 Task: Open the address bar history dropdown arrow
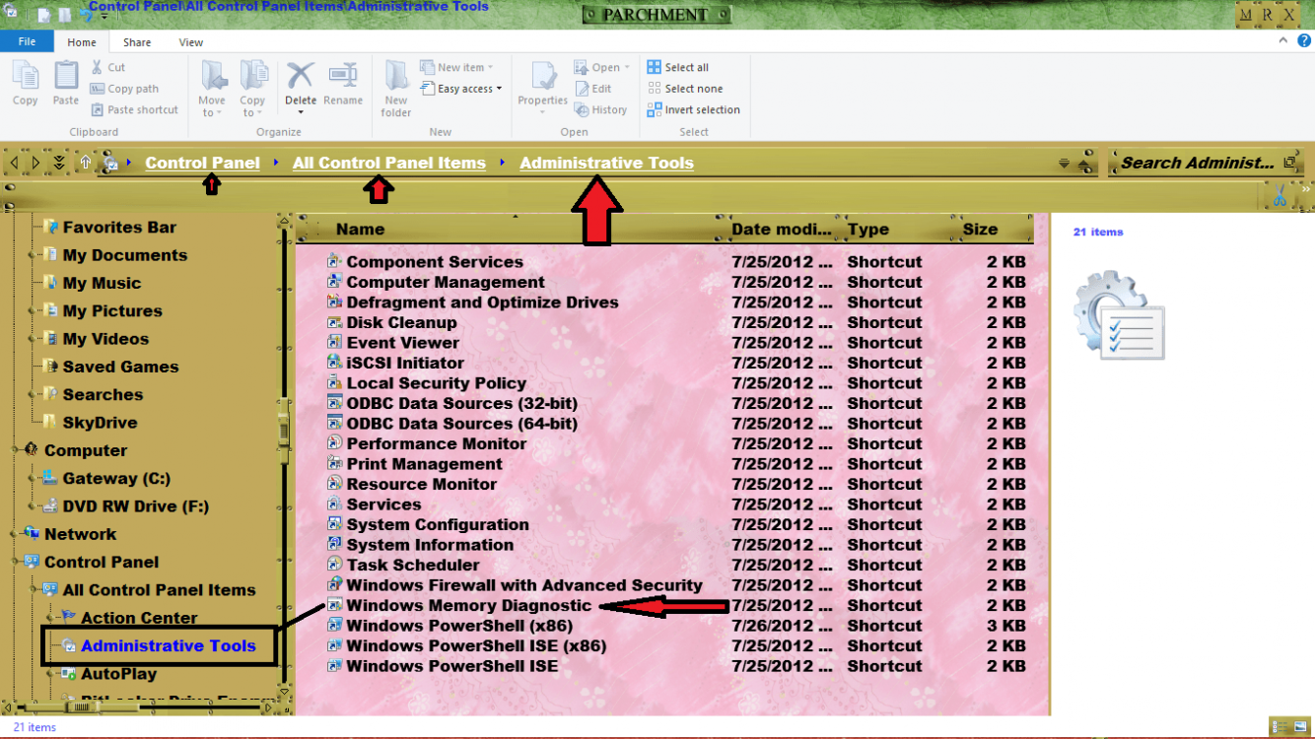1064,164
